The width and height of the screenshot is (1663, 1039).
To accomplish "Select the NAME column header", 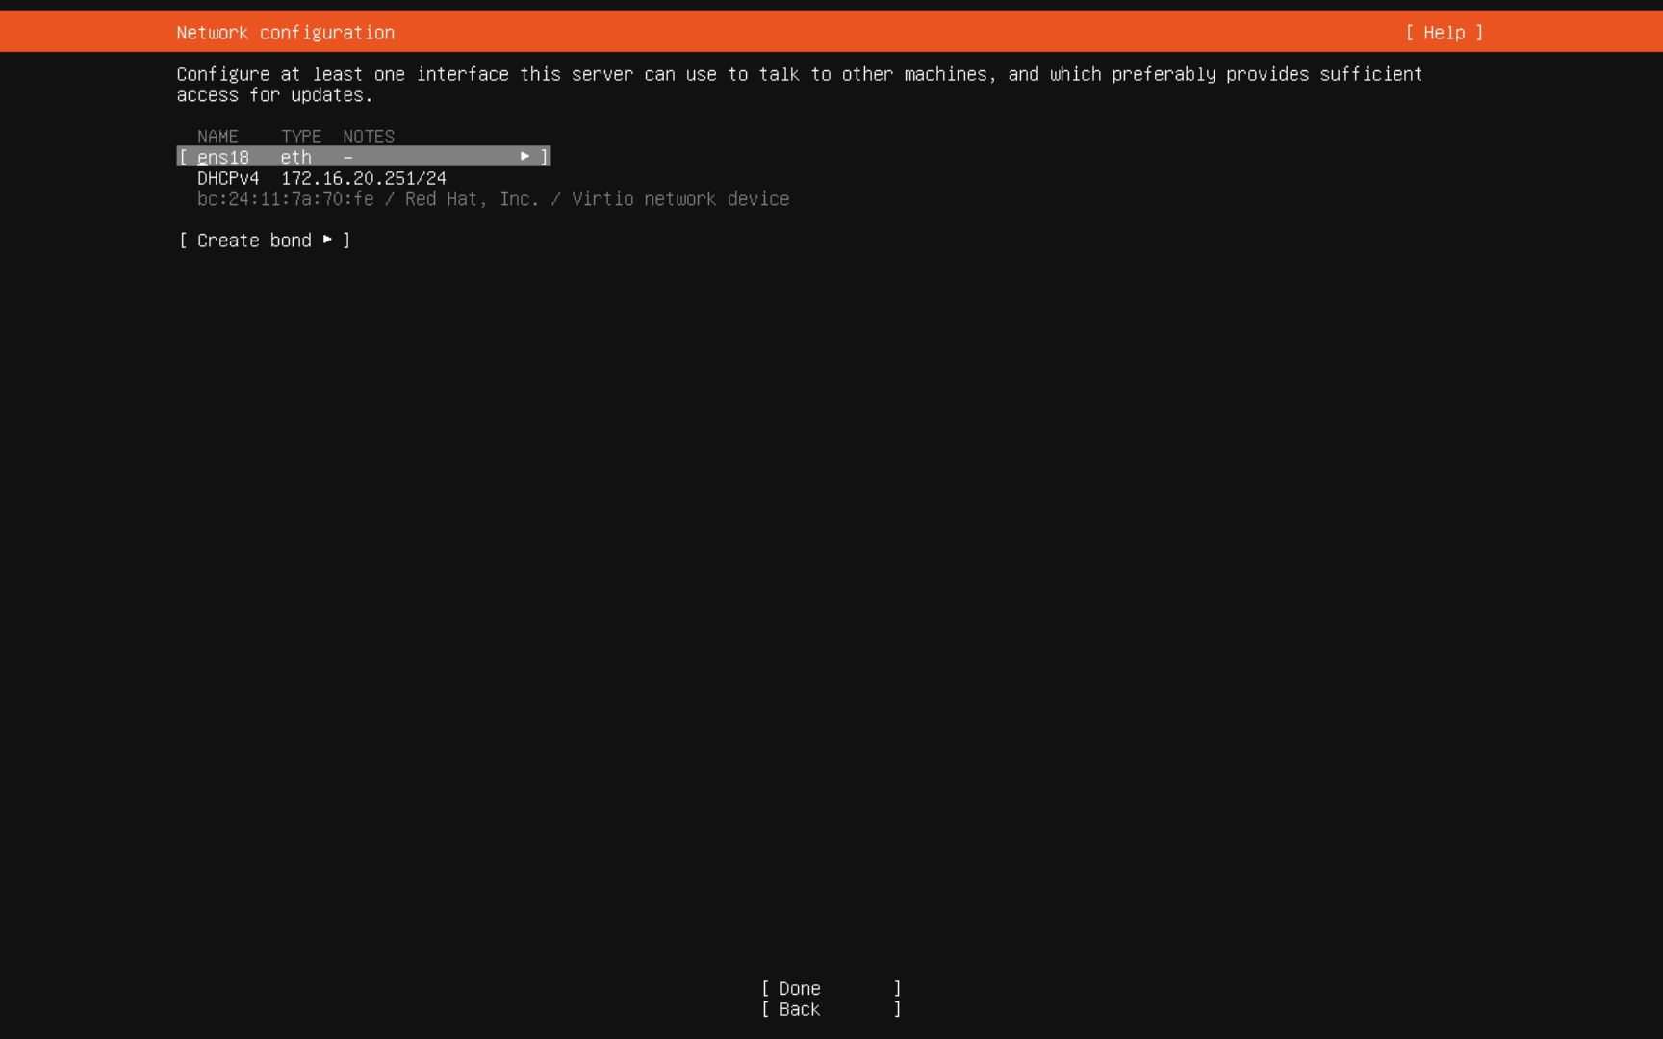I will (x=218, y=136).
